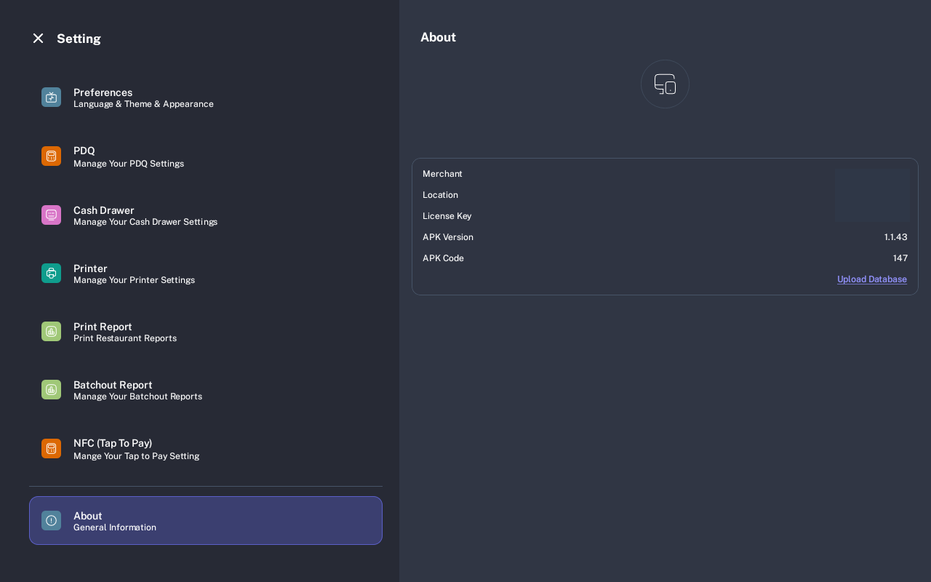Click the devices icon in About pane

point(665,84)
